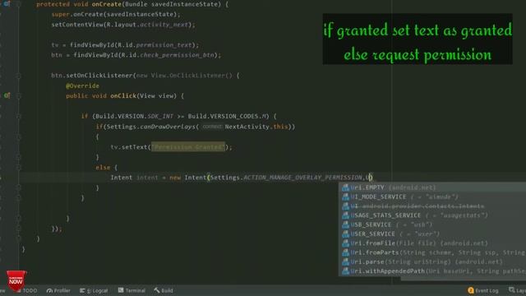Choose the deprecated android.provider.Contacts.Intents suggestion
Screen dimensions: 526x296
click(x=432, y=206)
